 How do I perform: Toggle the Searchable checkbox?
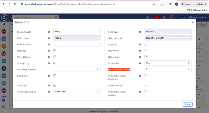[x=55, y=76]
